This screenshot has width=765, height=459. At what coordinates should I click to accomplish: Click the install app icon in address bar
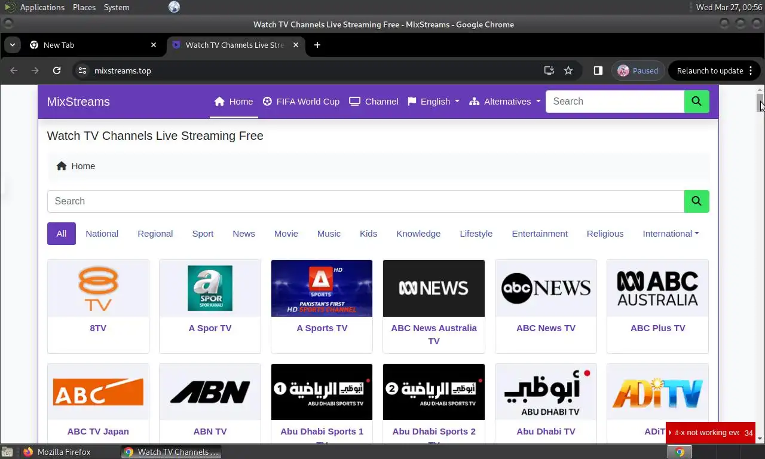pos(549,71)
